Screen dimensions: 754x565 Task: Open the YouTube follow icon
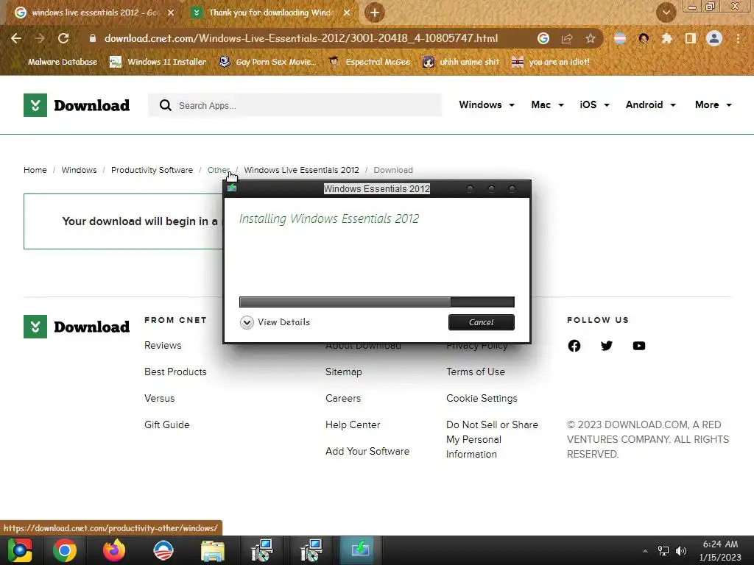(x=639, y=346)
